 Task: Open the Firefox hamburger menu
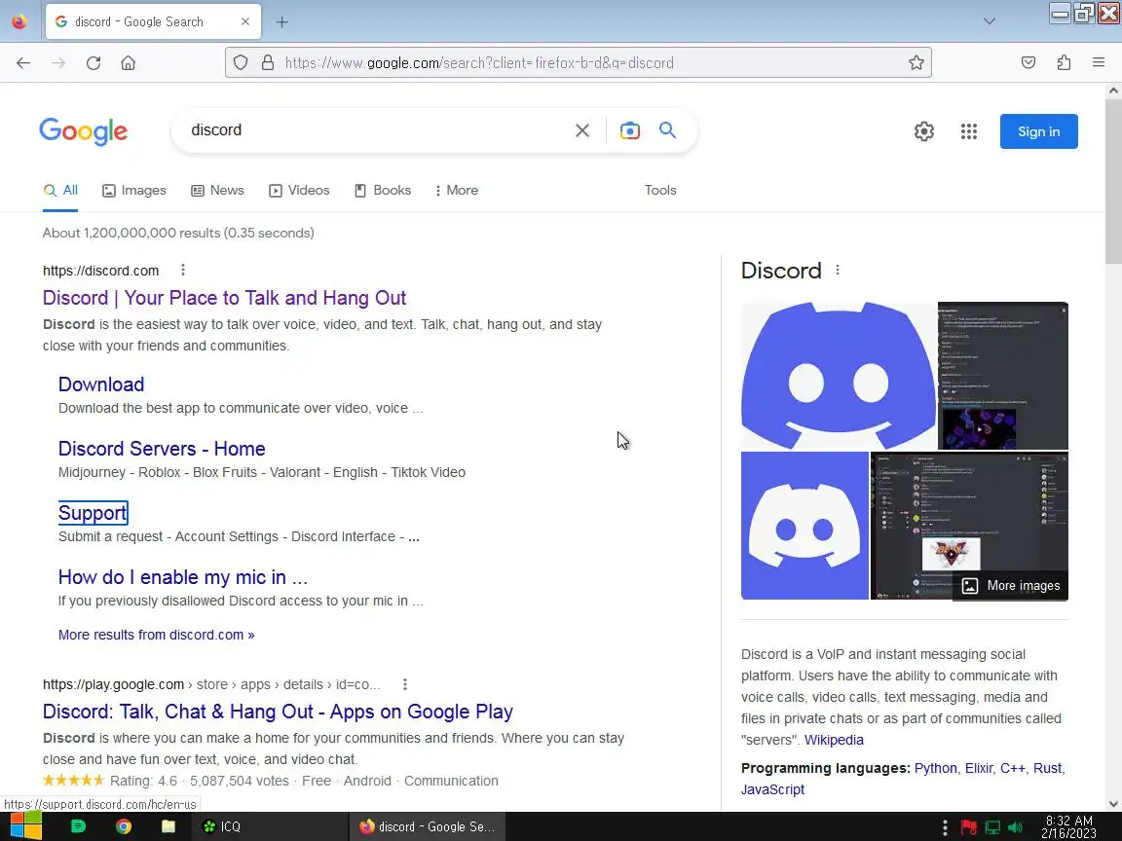point(1099,63)
